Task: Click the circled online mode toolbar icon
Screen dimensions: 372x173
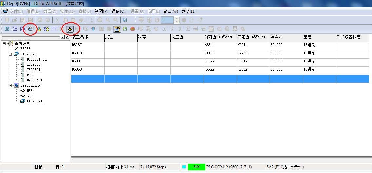Action: click(70, 29)
